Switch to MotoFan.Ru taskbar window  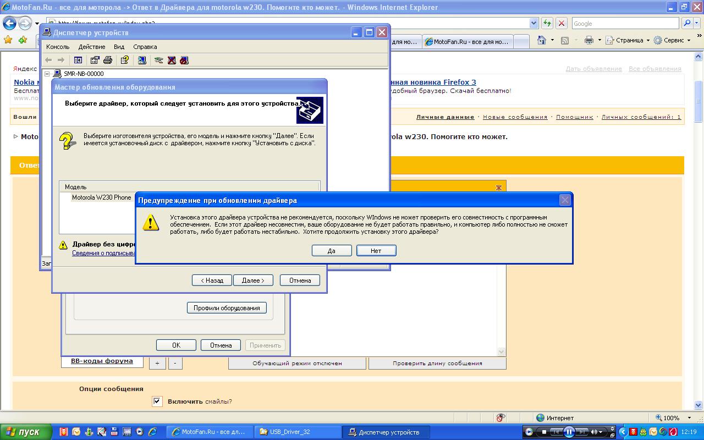[x=210, y=432]
